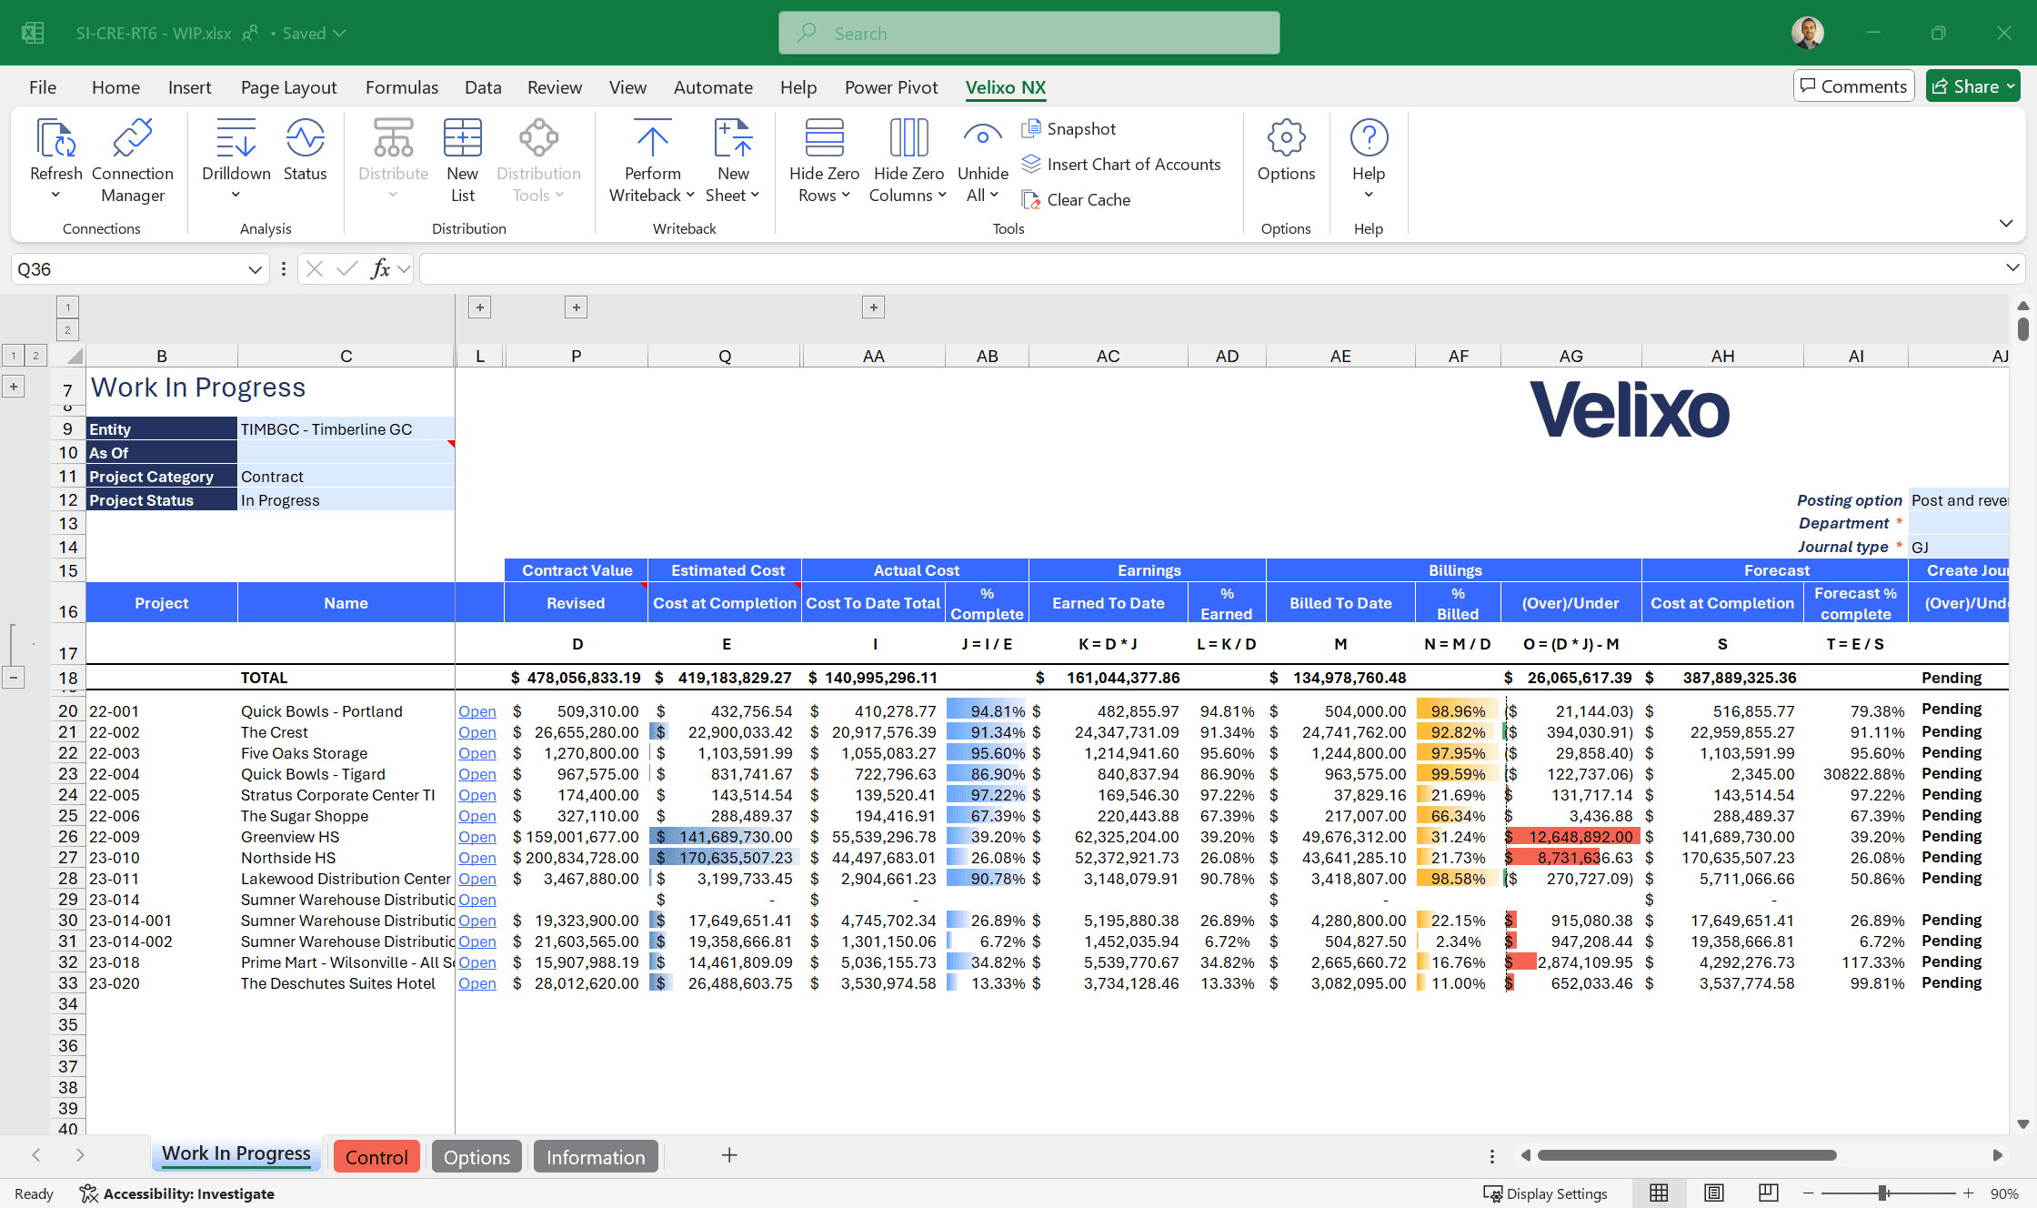Image resolution: width=2037 pixels, height=1208 pixels.
Task: Open the Formulas ribbon tab
Action: (402, 87)
